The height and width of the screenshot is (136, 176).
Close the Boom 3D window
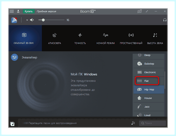[165, 11]
